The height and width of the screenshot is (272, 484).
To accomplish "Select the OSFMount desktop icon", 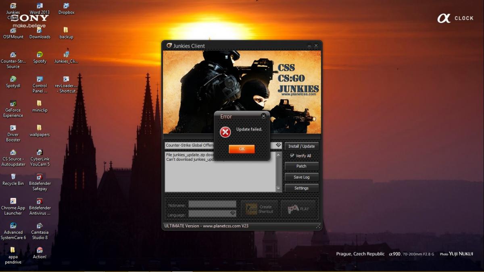I will pyautogui.click(x=13, y=33).
